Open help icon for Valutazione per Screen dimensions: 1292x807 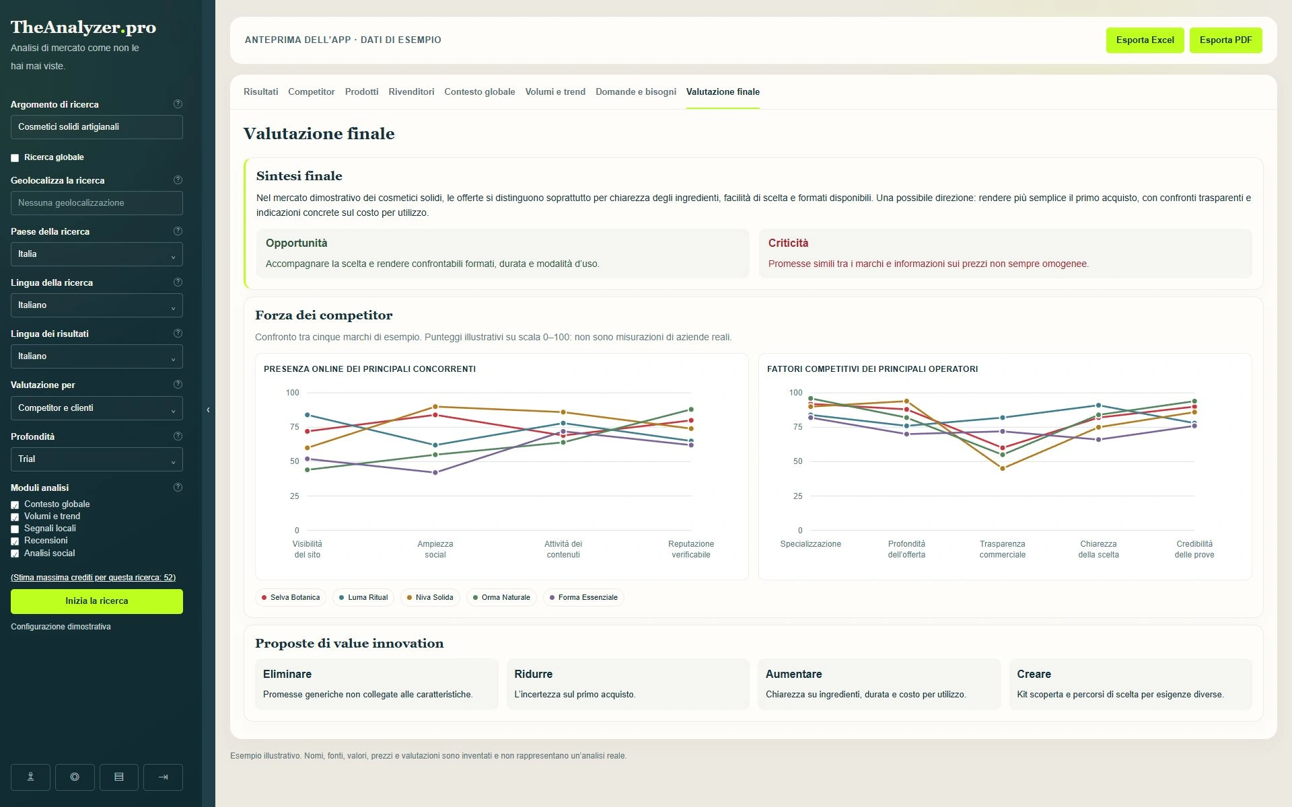178,385
